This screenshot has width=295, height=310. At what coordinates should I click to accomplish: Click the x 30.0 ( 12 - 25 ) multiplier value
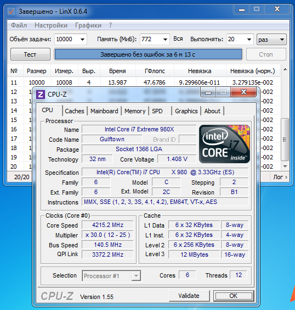click(107, 235)
